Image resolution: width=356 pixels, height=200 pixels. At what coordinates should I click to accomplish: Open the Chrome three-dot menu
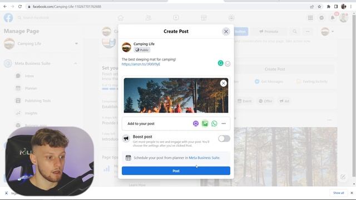pyautogui.click(x=351, y=7)
